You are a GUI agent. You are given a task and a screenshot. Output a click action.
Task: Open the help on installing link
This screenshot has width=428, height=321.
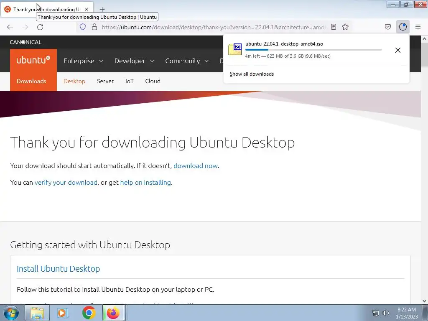point(145,182)
